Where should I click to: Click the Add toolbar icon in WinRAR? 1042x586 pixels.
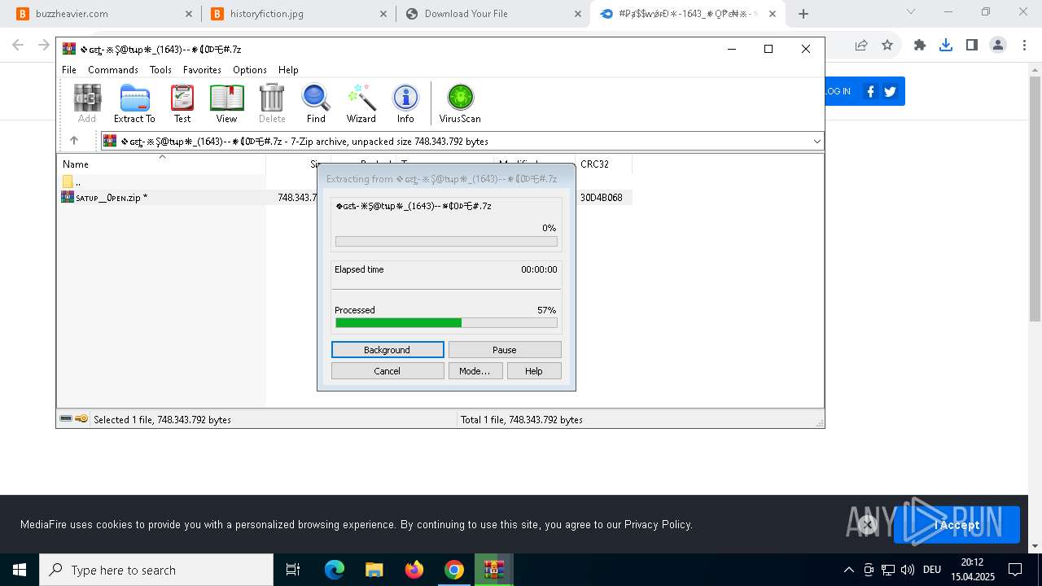pyautogui.click(x=87, y=103)
